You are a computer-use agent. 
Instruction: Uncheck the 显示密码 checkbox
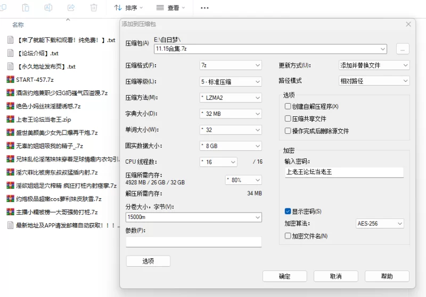pos(288,211)
